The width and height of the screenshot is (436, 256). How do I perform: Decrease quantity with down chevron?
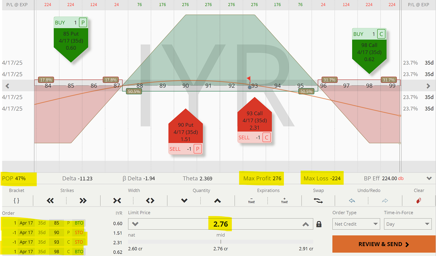184,201
